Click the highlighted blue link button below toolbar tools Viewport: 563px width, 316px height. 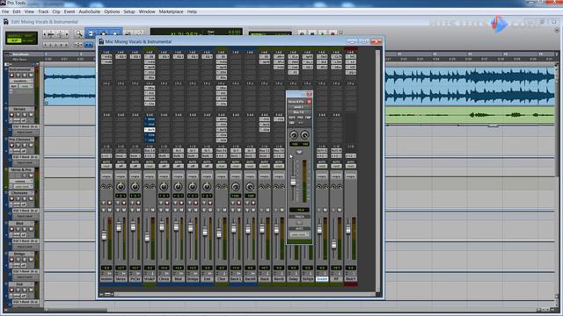88,45
